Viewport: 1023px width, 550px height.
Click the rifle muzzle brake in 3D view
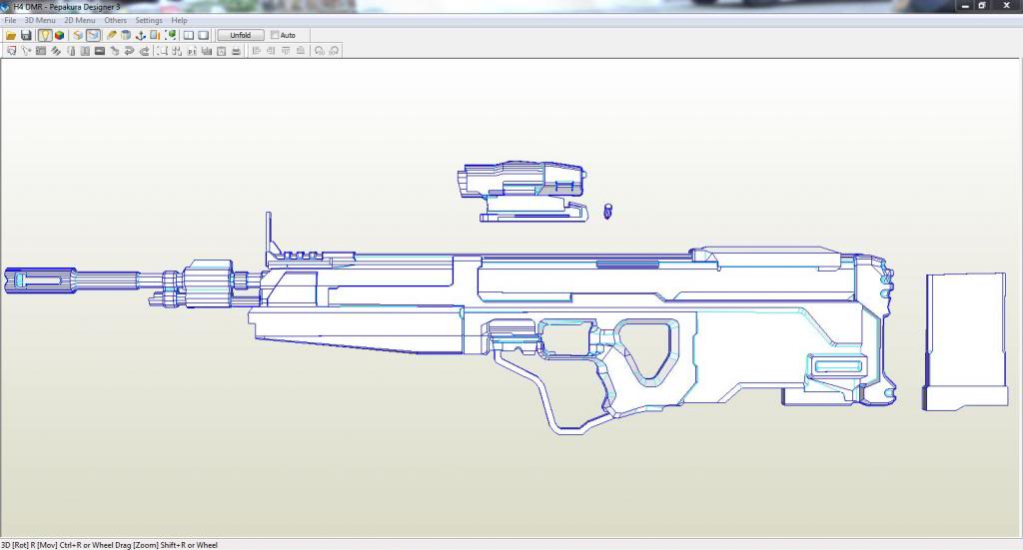coord(39,280)
